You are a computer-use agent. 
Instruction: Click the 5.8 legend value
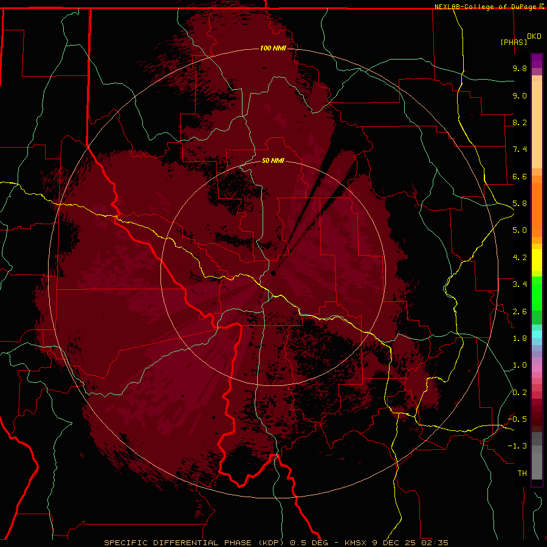tap(520, 204)
